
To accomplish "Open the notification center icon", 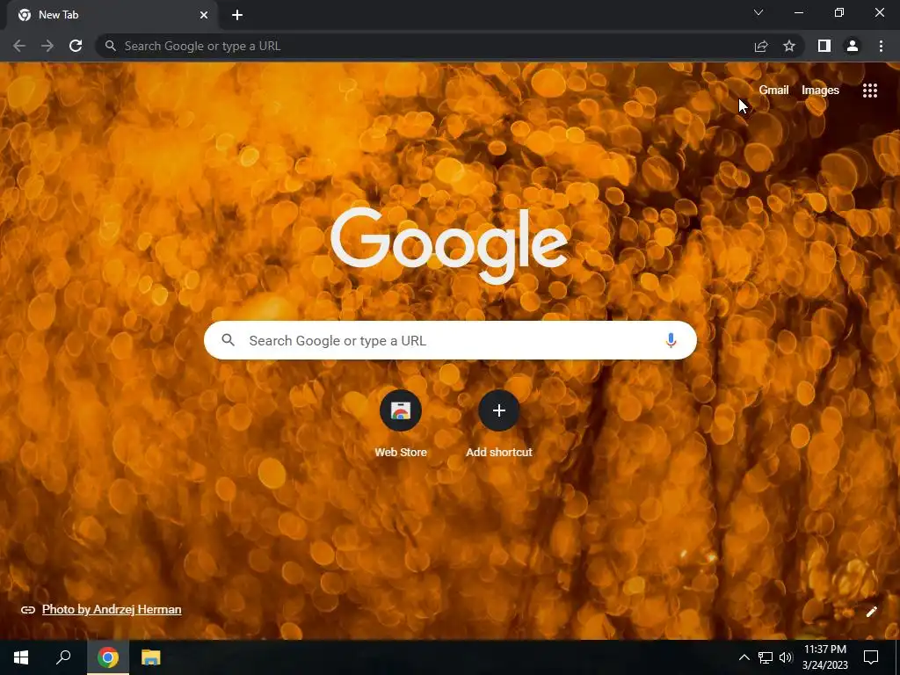I will (x=871, y=657).
